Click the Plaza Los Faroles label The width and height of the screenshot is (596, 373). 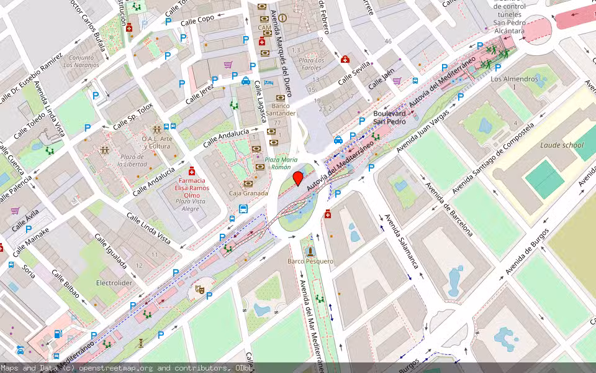pos(311,64)
